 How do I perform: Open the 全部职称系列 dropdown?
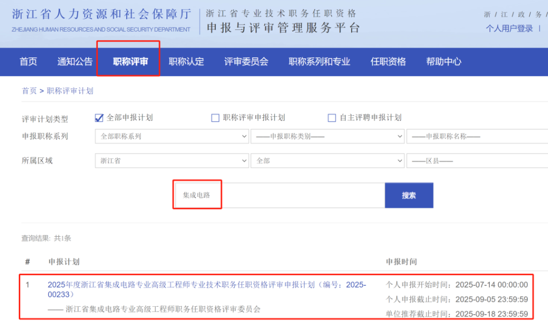click(x=171, y=137)
